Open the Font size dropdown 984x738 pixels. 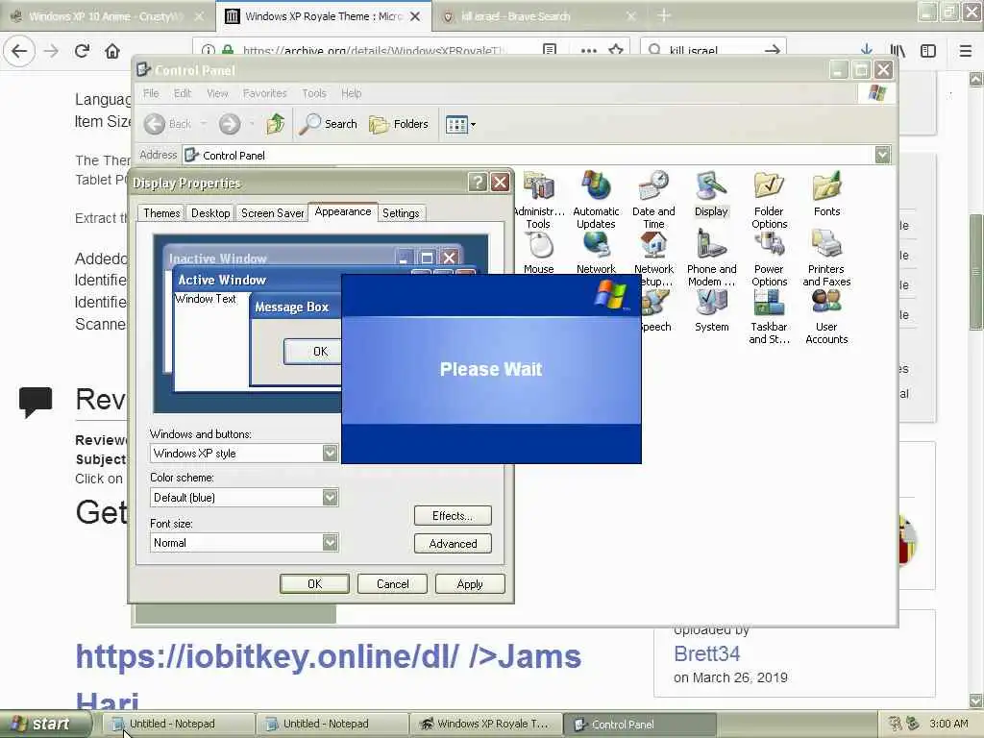point(331,542)
